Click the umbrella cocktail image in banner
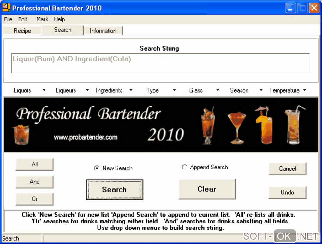 point(264,125)
